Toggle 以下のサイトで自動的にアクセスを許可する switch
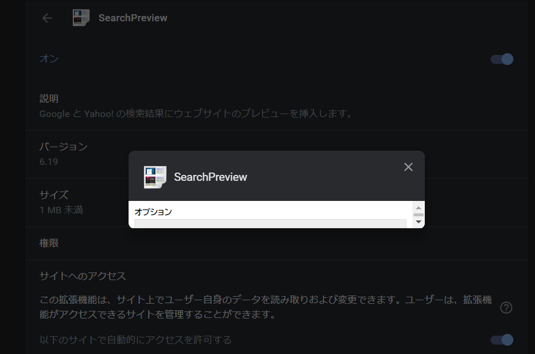The width and height of the screenshot is (535, 354). (502, 340)
